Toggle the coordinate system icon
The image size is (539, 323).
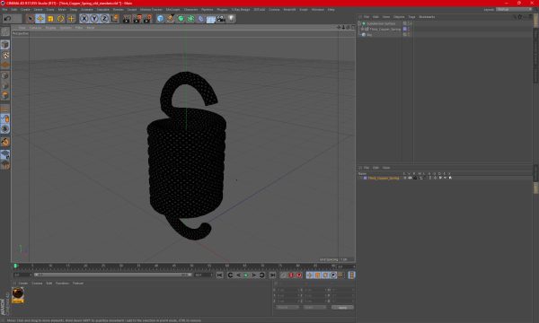click(114, 19)
